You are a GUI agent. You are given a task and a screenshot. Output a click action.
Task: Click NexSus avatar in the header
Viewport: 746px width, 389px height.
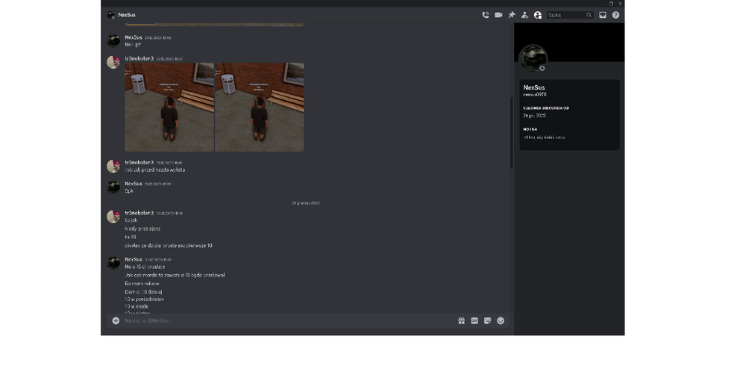tap(111, 15)
